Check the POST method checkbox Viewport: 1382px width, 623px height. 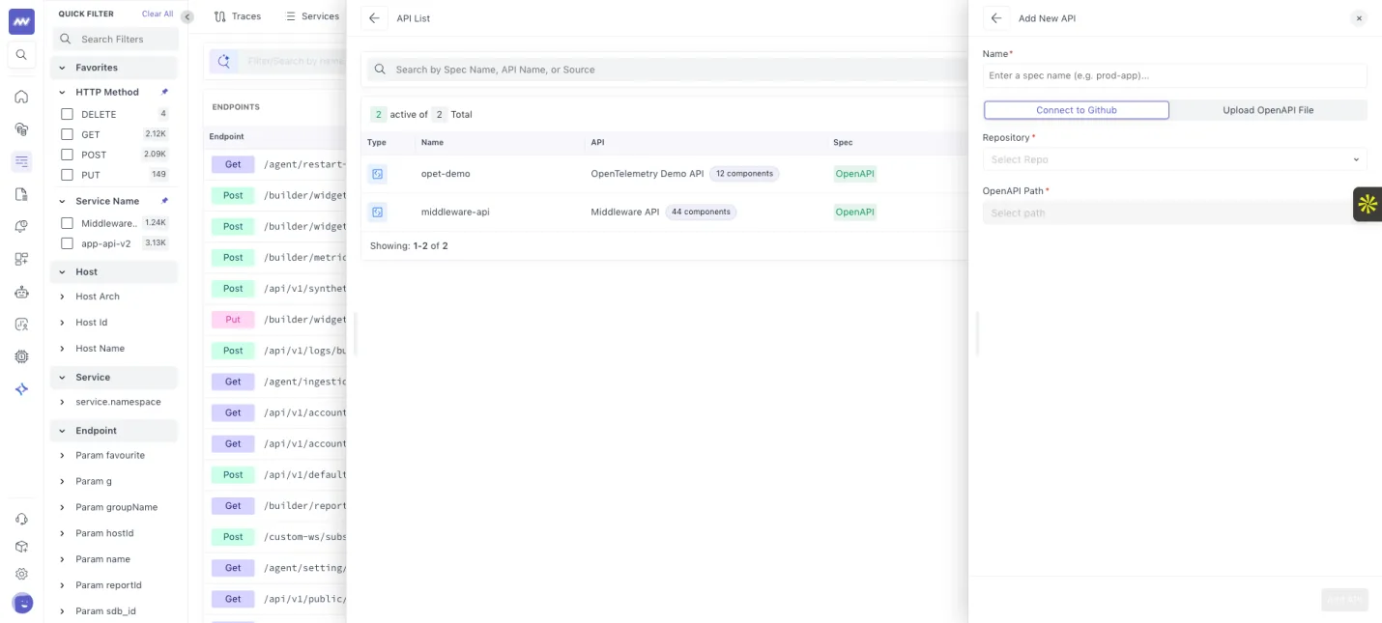pyautogui.click(x=68, y=155)
